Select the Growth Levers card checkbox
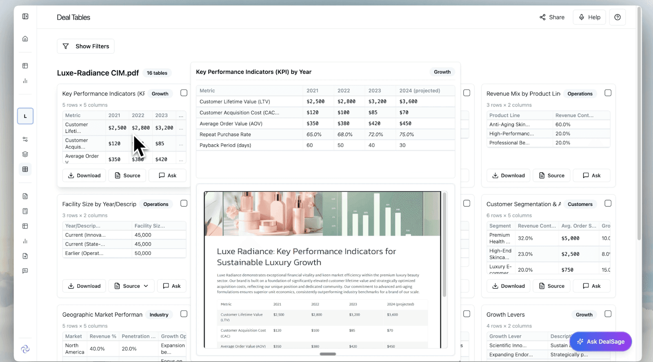This screenshot has width=653, height=362. click(x=608, y=314)
